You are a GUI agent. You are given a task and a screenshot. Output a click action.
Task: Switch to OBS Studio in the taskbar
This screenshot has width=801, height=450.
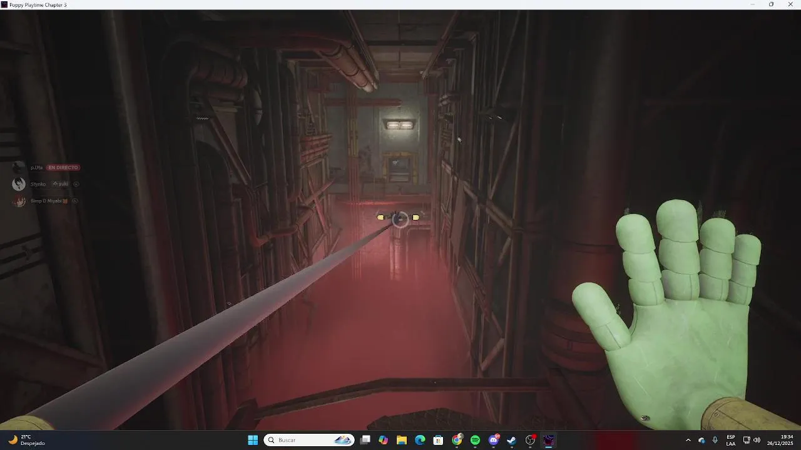tap(530, 440)
